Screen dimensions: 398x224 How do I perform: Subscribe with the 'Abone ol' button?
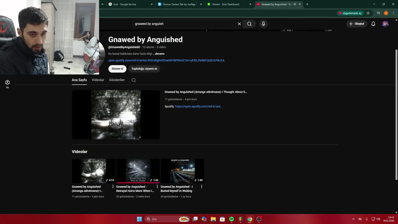(x=117, y=69)
